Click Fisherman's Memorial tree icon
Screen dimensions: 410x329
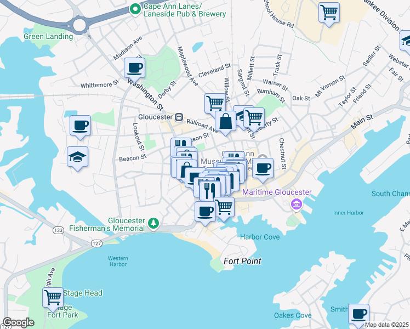point(153,224)
